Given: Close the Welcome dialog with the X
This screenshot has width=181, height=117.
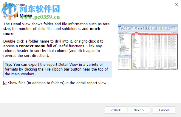Looking at the screenshot, I should (x=176, y=4).
